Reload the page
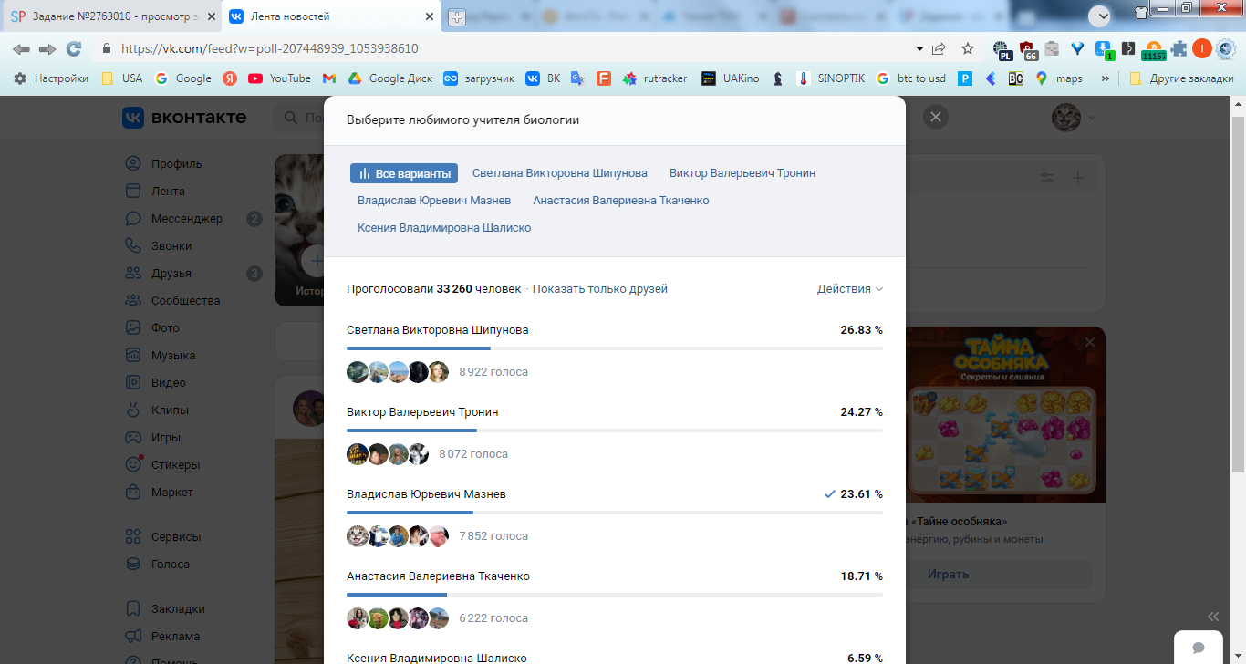This screenshot has width=1246, height=664. pyautogui.click(x=74, y=49)
